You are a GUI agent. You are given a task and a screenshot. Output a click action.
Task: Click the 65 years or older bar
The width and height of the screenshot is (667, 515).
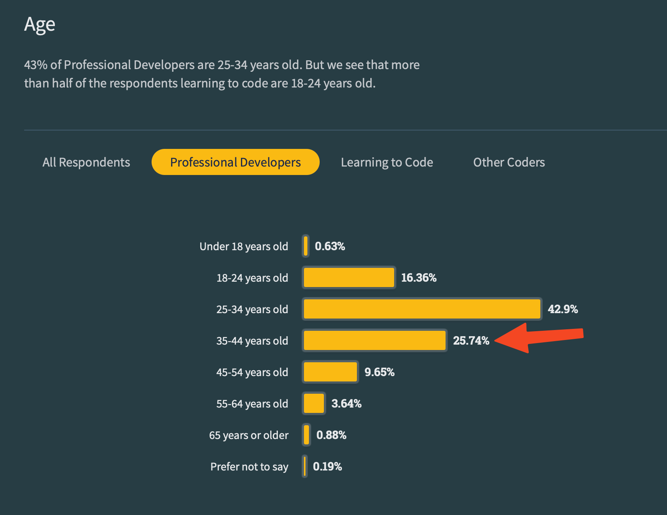pyautogui.click(x=306, y=435)
